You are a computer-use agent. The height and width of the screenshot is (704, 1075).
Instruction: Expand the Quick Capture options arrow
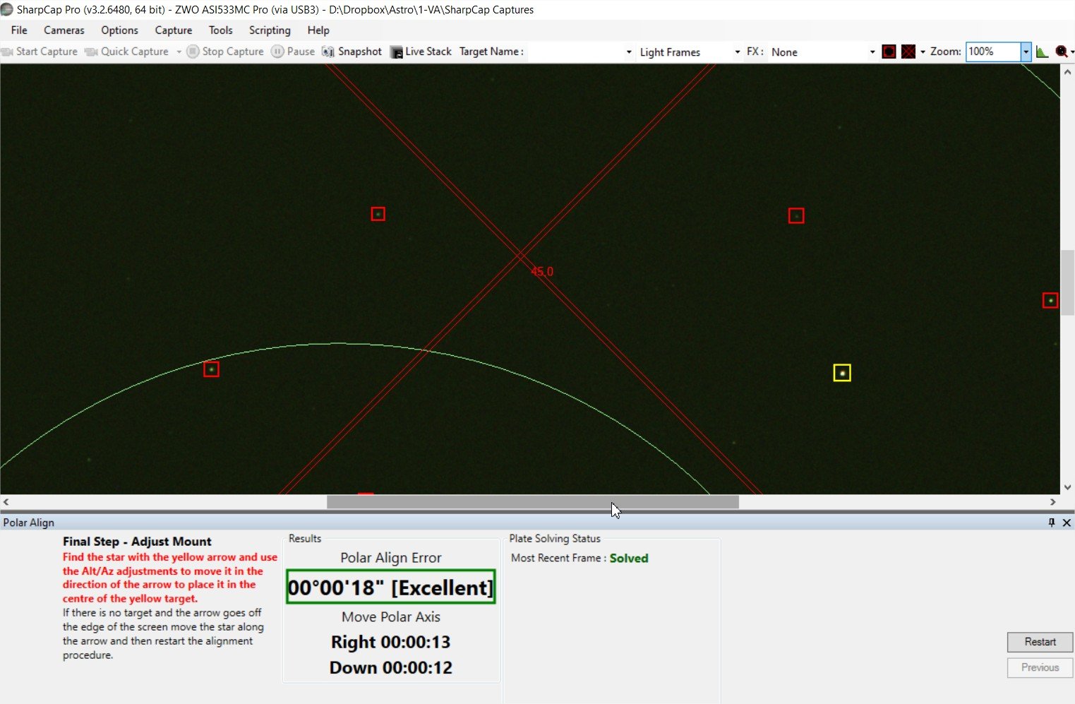click(x=179, y=52)
